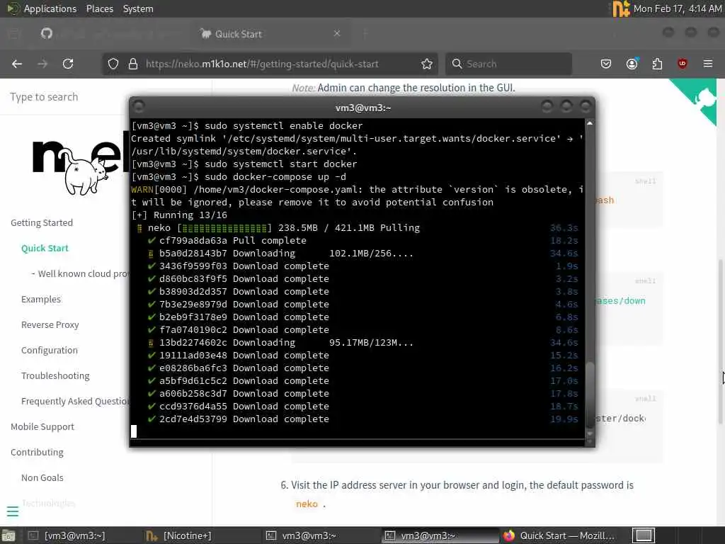Bookmark this page with the star icon
This screenshot has height=544, width=725.
click(427, 64)
